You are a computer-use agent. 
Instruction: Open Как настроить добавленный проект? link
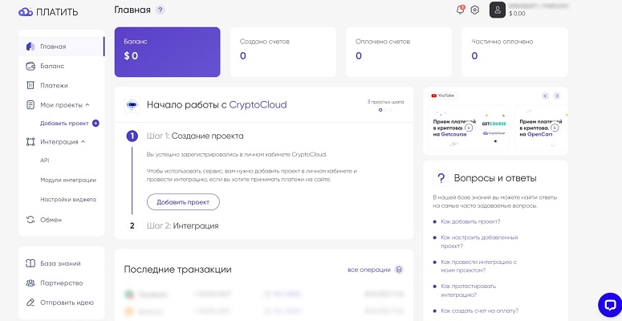[x=479, y=242]
